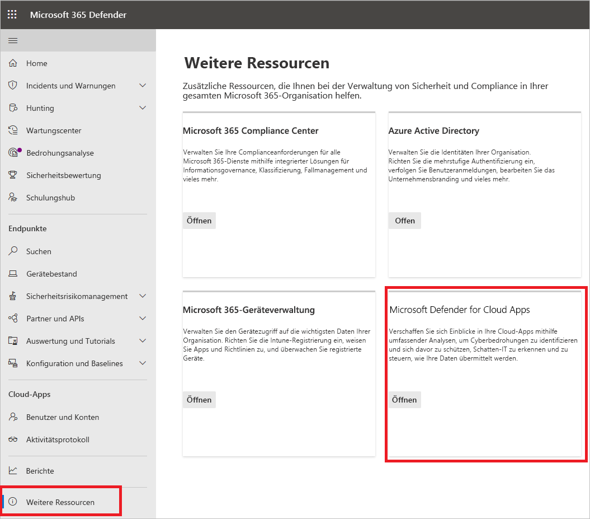Viewport: 590px width, 519px height.
Task: Click the Aktivitätsprotokoll glasses icon
Action: tap(13, 439)
